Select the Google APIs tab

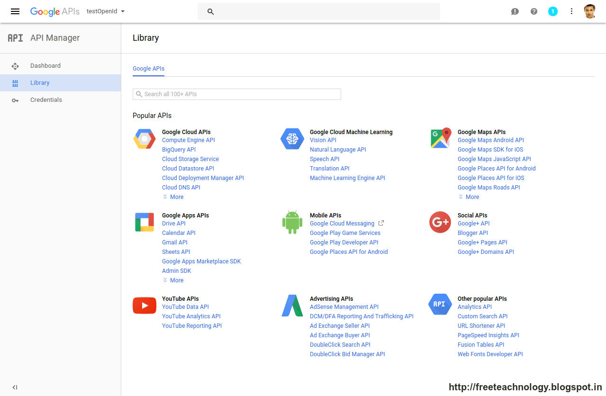tap(148, 69)
